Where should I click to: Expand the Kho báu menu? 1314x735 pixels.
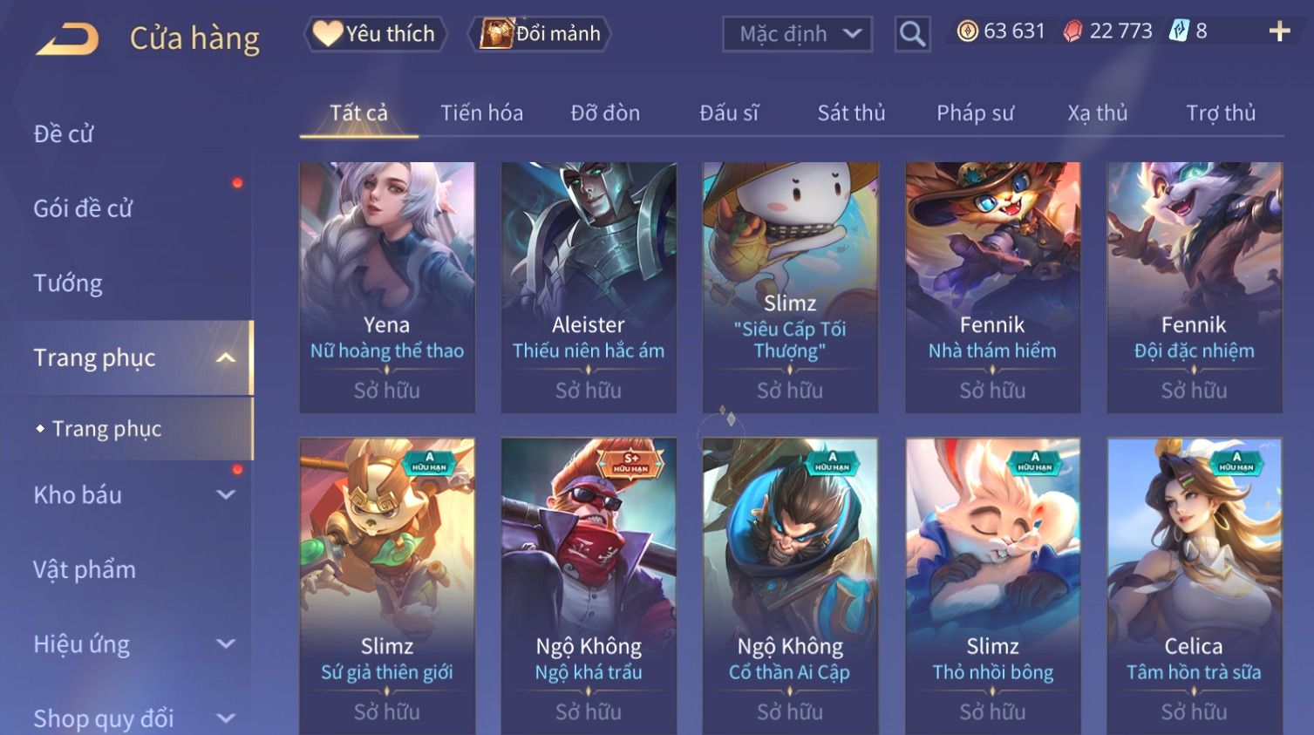(226, 495)
